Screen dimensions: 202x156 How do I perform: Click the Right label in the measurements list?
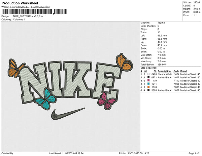click(143, 39)
